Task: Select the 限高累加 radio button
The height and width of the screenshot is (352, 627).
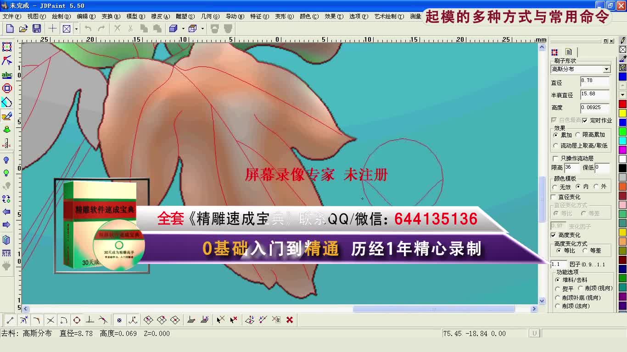Action: point(578,135)
